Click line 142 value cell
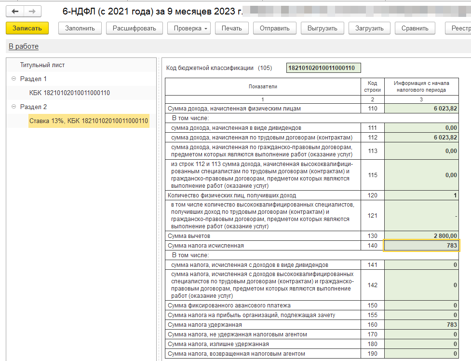 tap(421, 285)
